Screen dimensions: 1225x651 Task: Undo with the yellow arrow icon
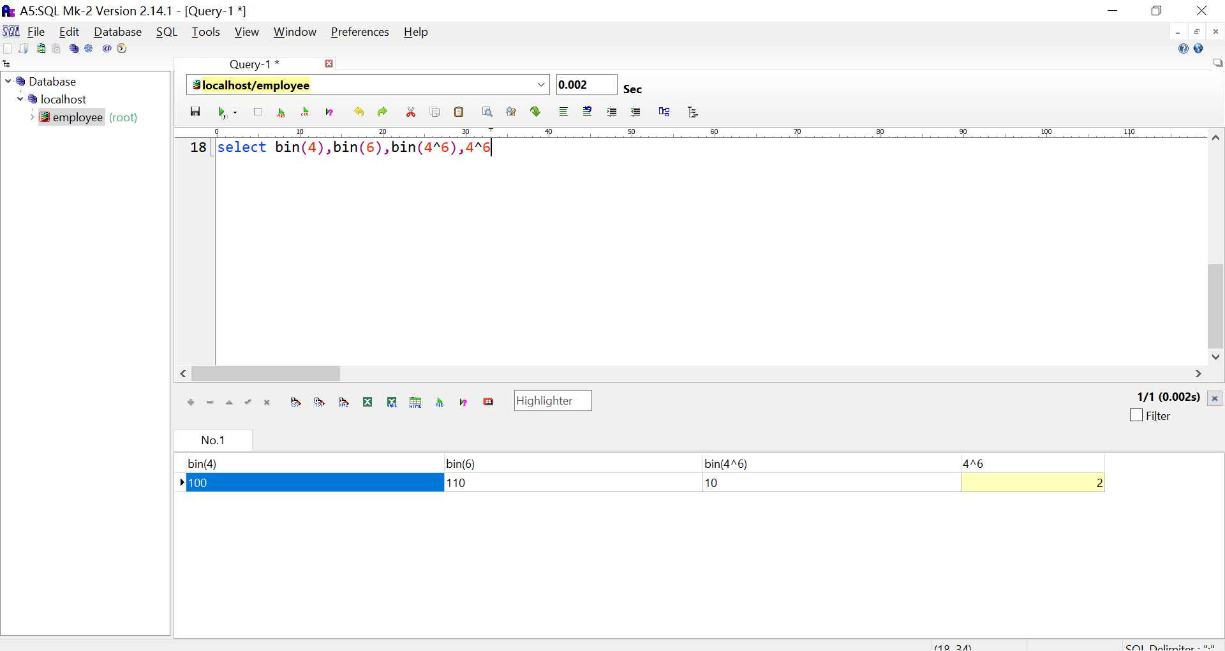pos(359,112)
